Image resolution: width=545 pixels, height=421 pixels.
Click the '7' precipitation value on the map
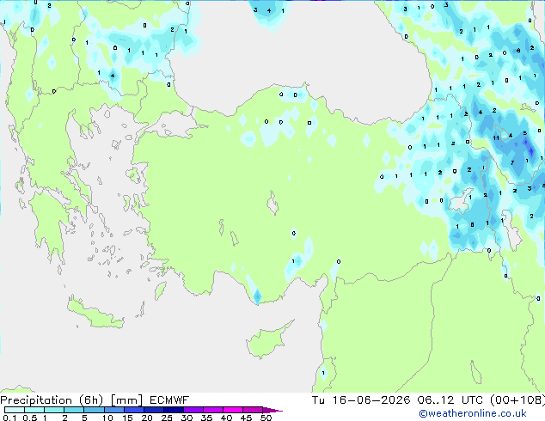coord(512,162)
